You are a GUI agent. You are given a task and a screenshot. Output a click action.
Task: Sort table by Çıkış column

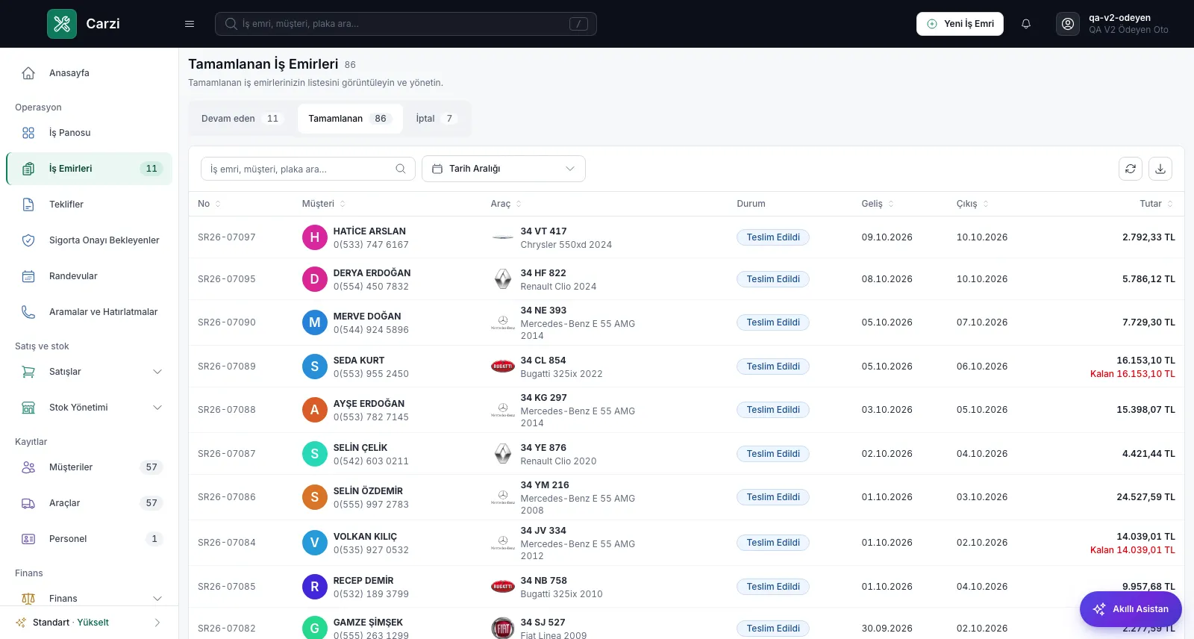pos(972,204)
